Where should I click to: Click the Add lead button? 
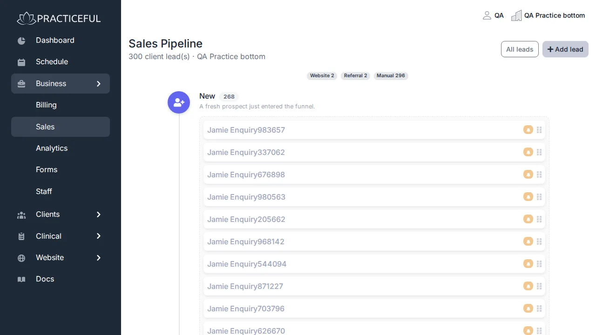point(565,49)
